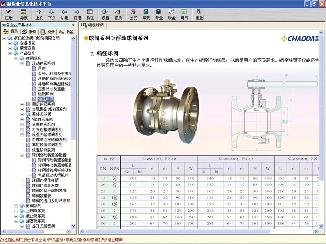The image size is (326, 244).
Task: Go to next page with 下页
Action: (x=52, y=14)
